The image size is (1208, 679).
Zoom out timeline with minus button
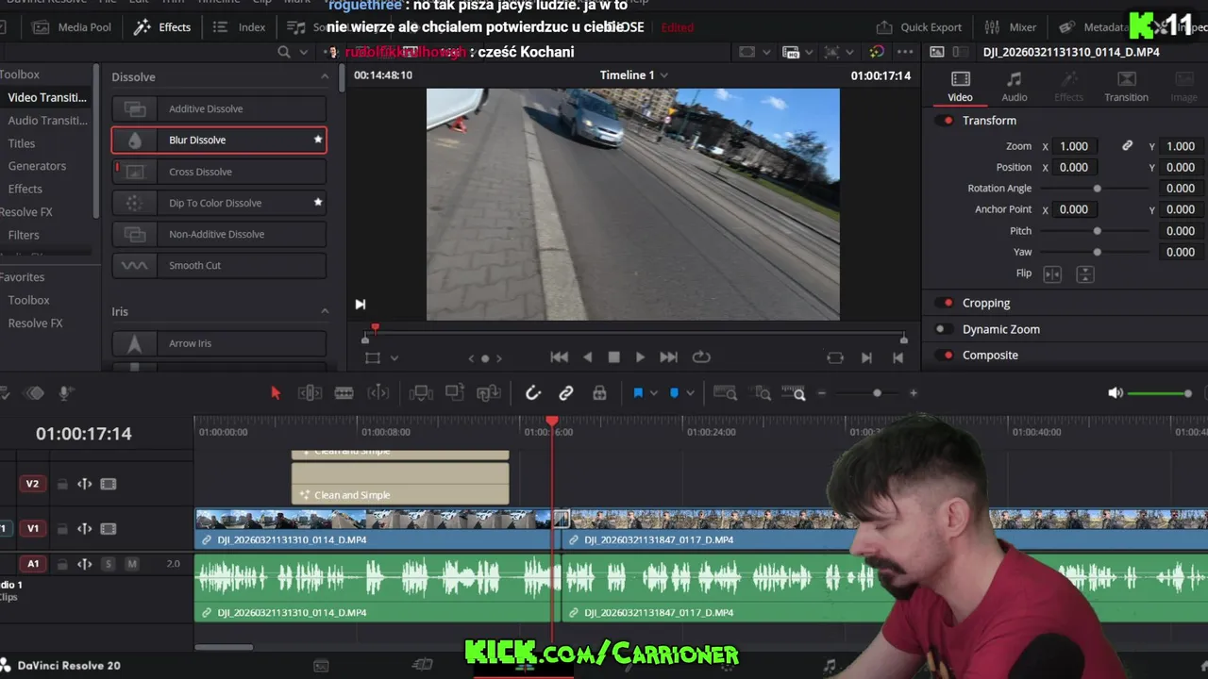[x=822, y=393]
